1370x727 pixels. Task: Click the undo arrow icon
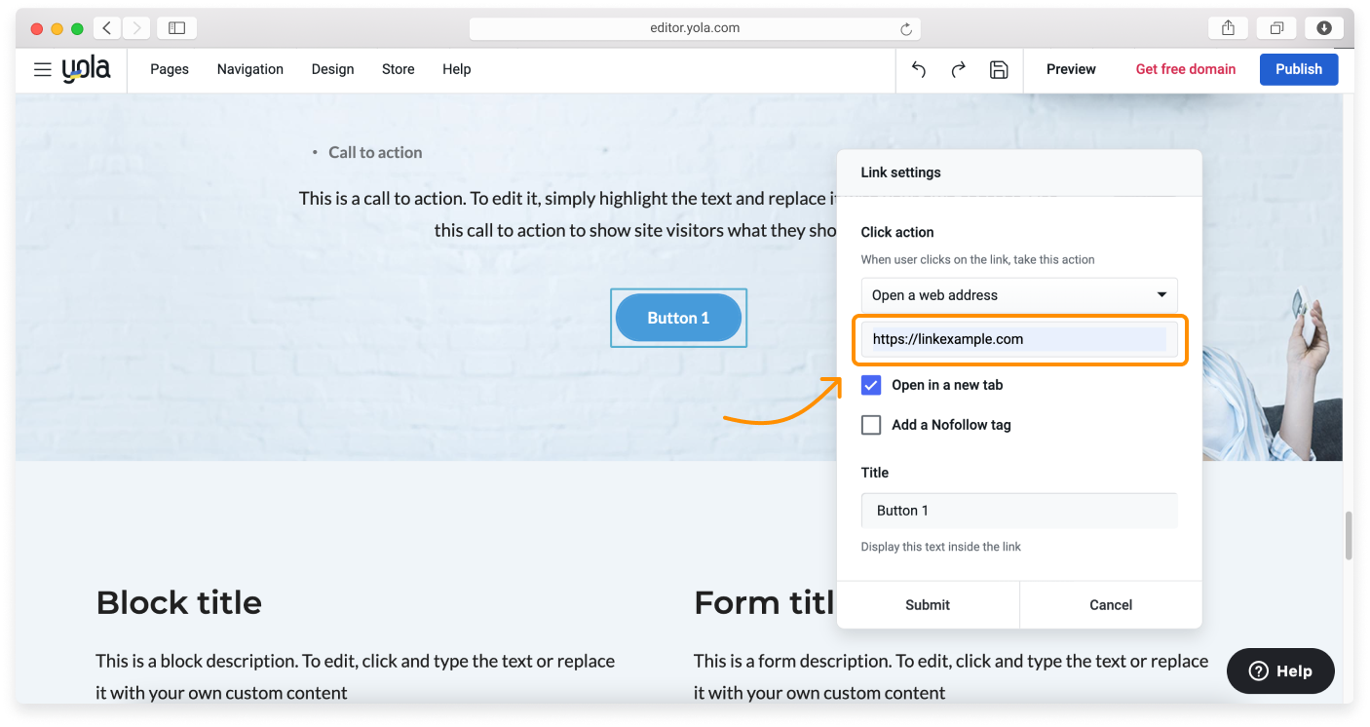[x=919, y=69]
